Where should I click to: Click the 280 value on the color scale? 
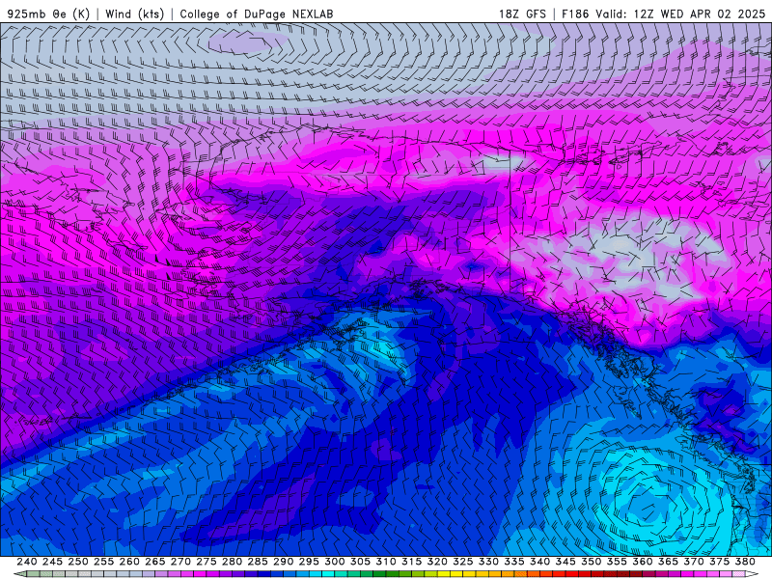point(232,562)
